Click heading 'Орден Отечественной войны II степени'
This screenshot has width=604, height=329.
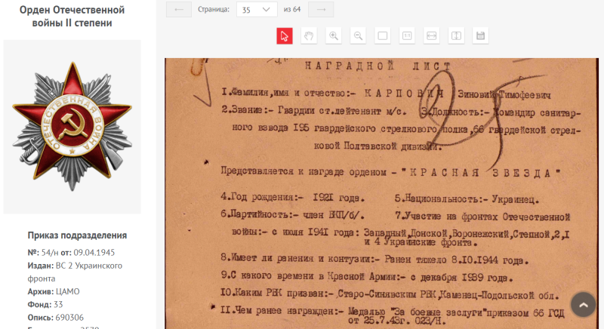click(x=72, y=16)
